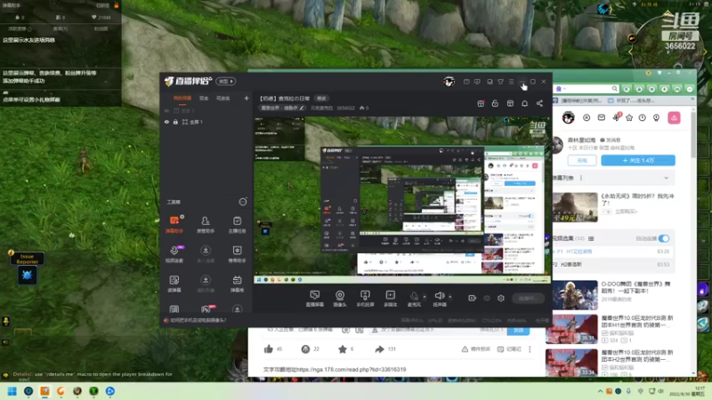Open the 房管助手 tool
The width and height of the screenshot is (712, 400).
tap(206, 224)
